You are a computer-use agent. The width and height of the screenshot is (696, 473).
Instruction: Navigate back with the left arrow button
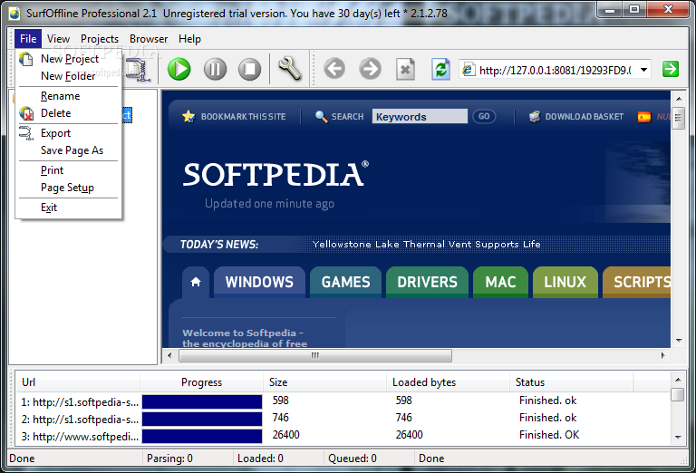click(x=334, y=69)
